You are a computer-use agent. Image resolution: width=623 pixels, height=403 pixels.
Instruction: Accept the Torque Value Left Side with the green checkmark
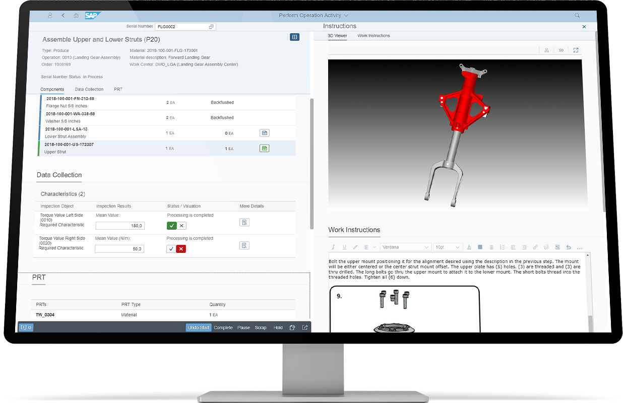click(x=172, y=225)
